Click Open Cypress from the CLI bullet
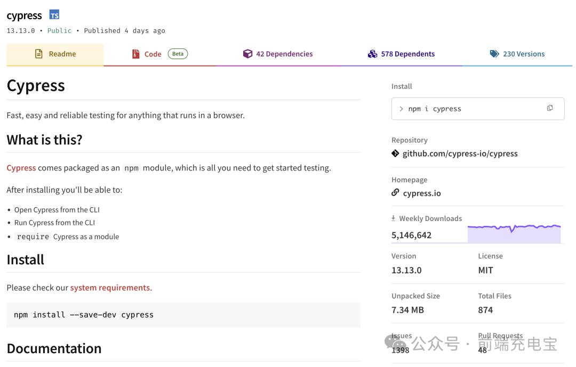 pyautogui.click(x=57, y=210)
